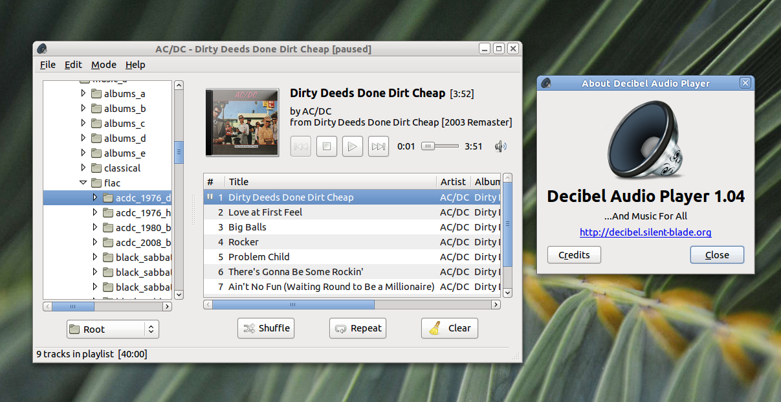Click the Clear broom icon
The image size is (781, 402).
tap(435, 328)
